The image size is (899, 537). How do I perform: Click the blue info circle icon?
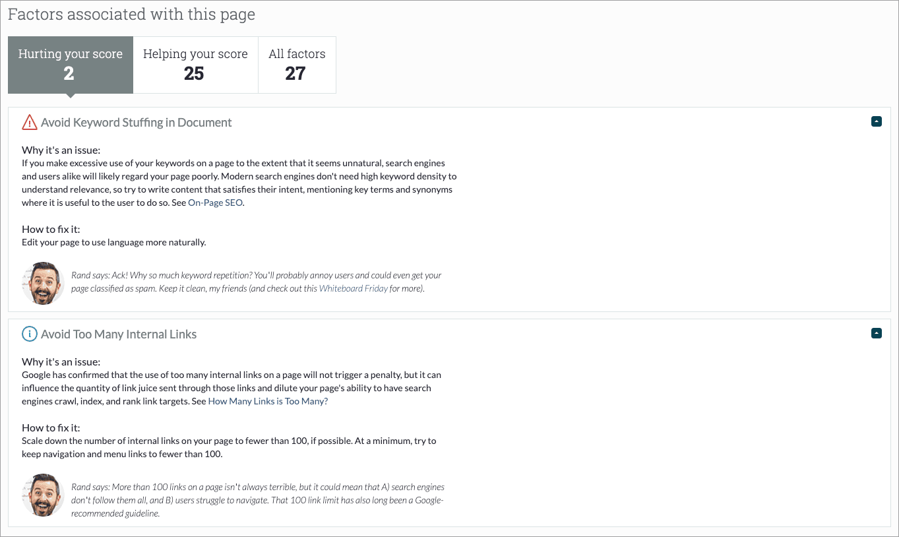[x=30, y=334]
